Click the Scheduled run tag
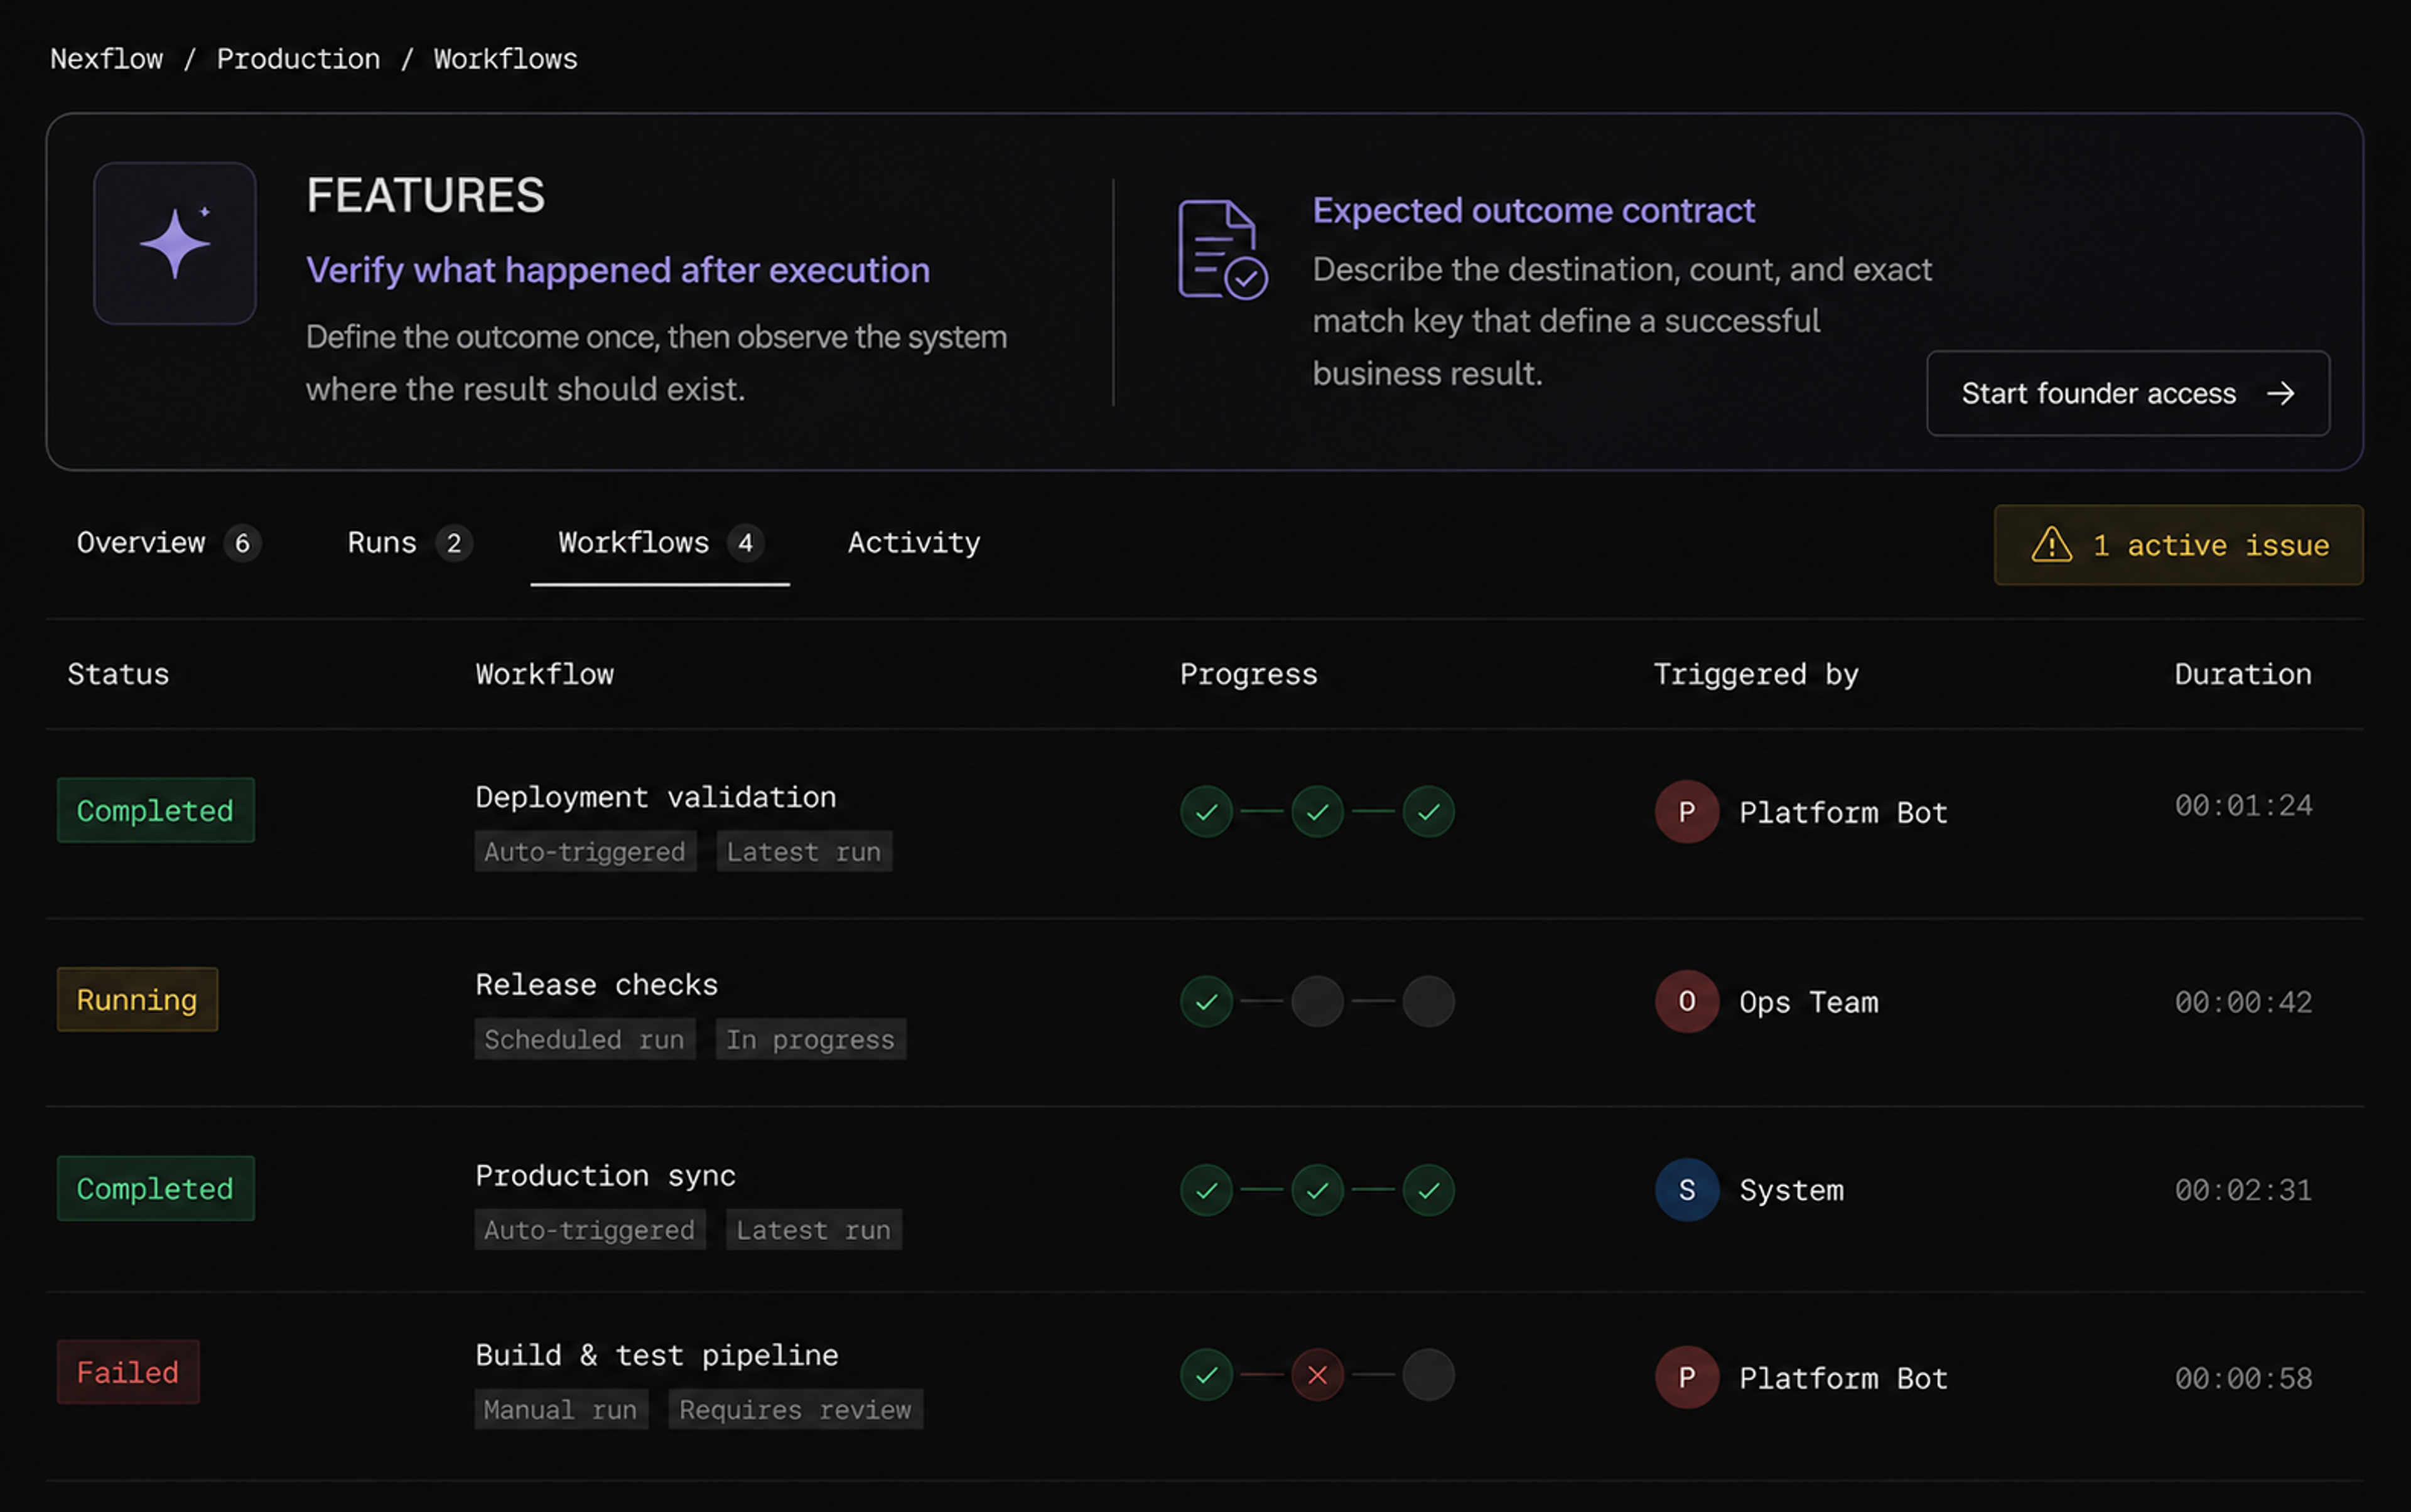The width and height of the screenshot is (2411, 1512). coord(585,1040)
